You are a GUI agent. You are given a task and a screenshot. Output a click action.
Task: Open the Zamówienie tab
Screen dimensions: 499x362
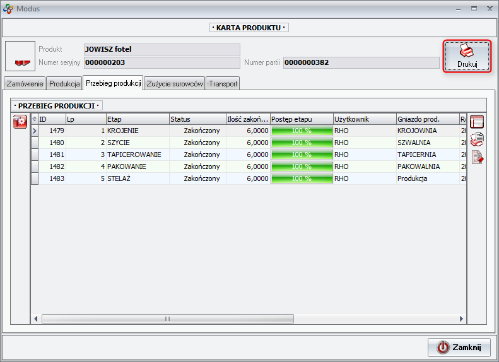pos(25,83)
